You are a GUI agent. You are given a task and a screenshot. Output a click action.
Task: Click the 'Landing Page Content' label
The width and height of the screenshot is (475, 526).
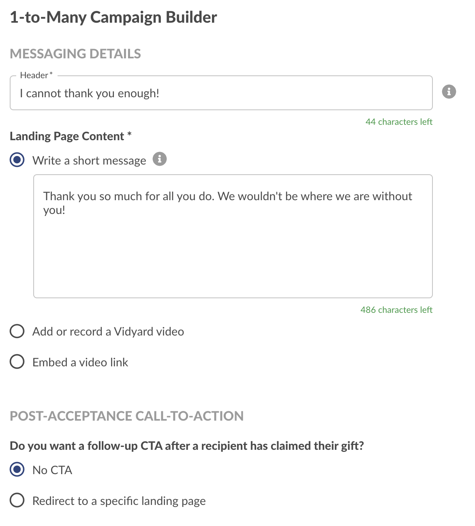[67, 136]
